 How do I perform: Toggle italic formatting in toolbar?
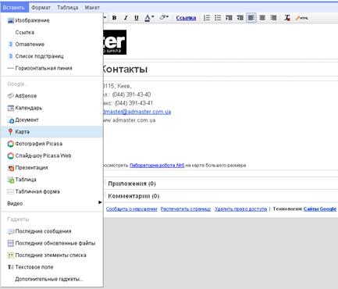tap(126, 18)
